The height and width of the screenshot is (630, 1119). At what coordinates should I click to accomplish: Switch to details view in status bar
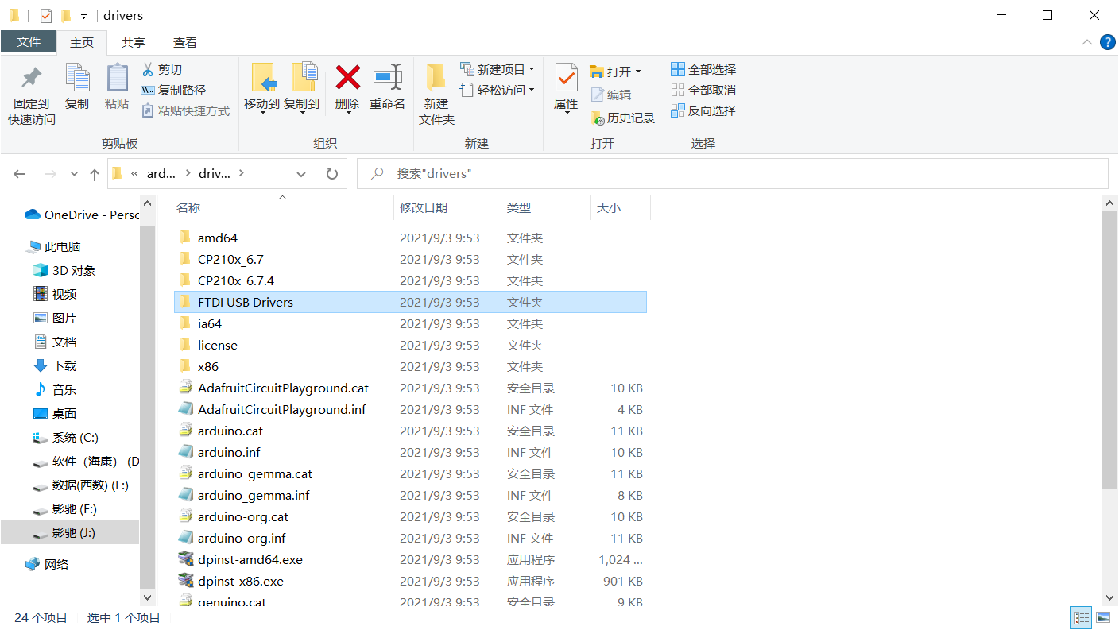pos(1080,617)
